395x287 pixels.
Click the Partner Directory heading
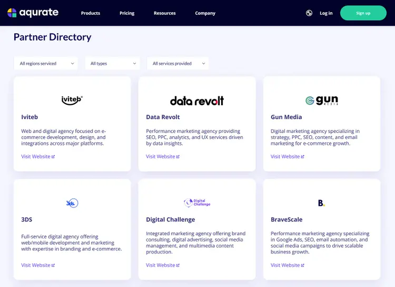pyautogui.click(x=52, y=37)
